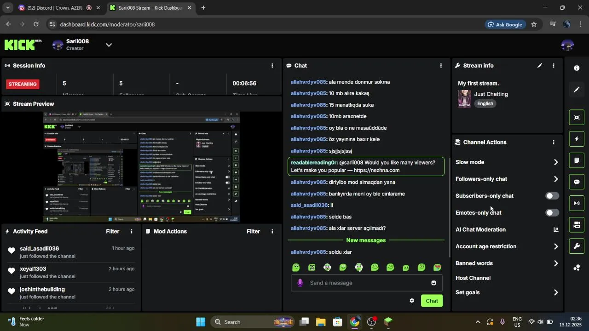Click the Kick logo
The image size is (589, 331).
pyautogui.click(x=20, y=45)
